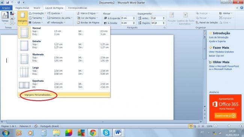The image size is (244, 137).
Task: Open the Colunas dropdown
Action: click(36, 23)
